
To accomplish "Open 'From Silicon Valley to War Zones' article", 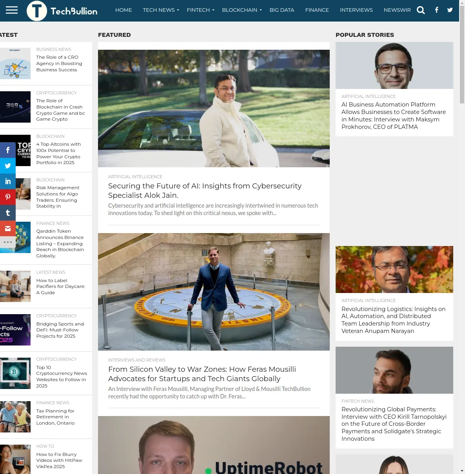I will tap(202, 374).
